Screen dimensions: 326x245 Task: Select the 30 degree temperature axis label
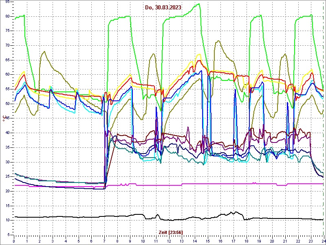(x=7, y=162)
